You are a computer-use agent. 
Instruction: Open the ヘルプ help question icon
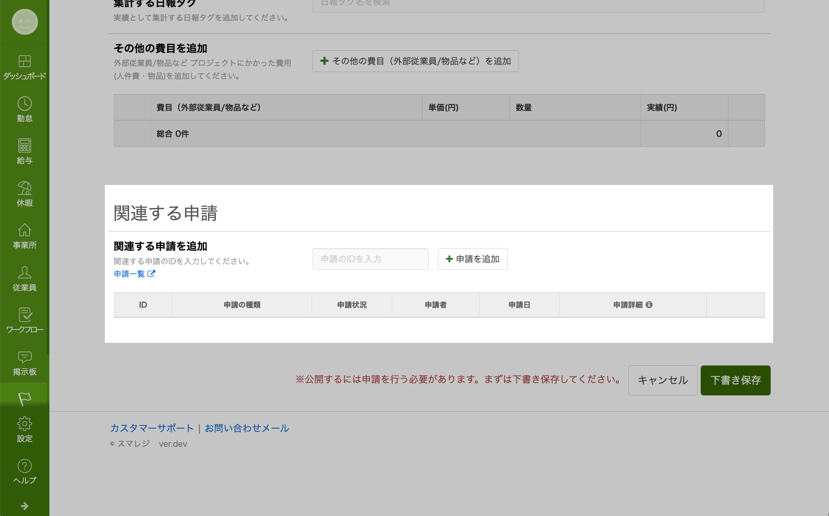[x=24, y=466]
